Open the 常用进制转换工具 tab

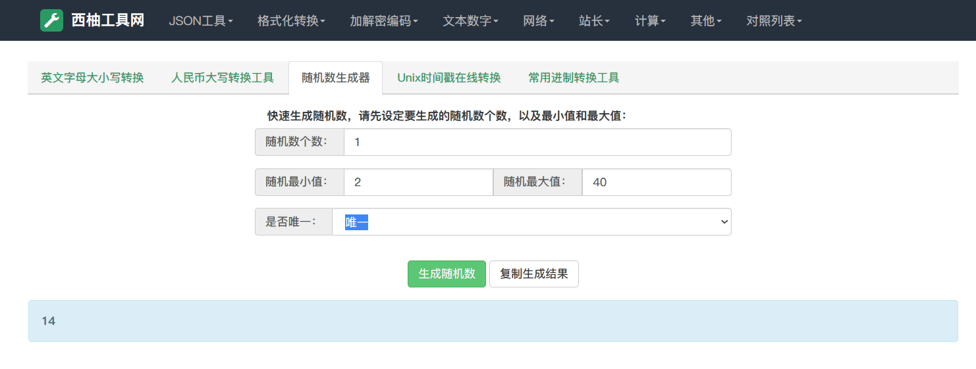[574, 78]
